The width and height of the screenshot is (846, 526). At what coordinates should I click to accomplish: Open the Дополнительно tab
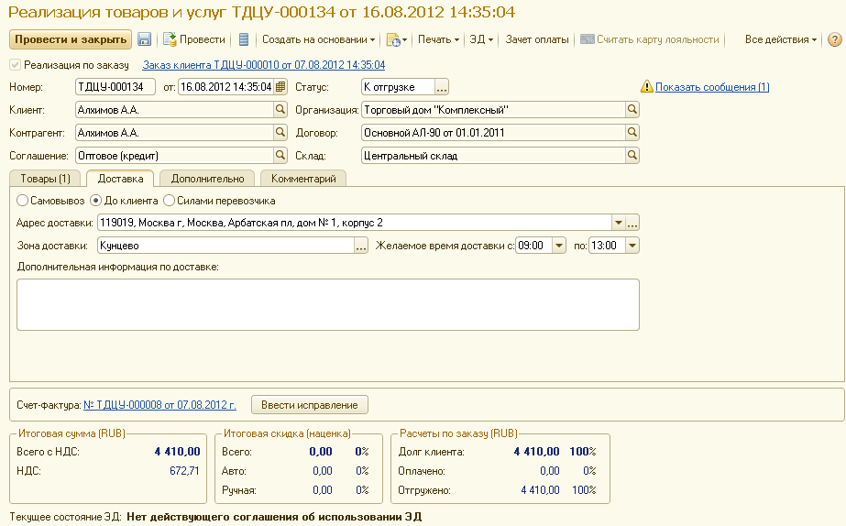tap(207, 179)
